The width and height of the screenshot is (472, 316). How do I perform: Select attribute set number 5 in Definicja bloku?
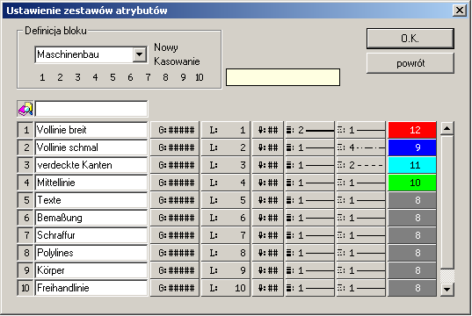point(113,77)
